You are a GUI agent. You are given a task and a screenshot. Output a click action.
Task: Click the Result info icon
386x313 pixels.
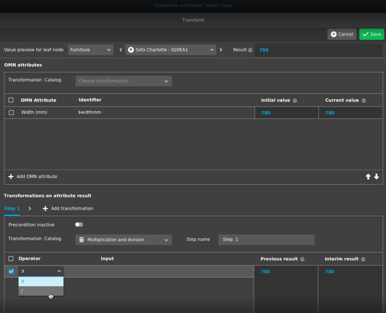coord(250,50)
